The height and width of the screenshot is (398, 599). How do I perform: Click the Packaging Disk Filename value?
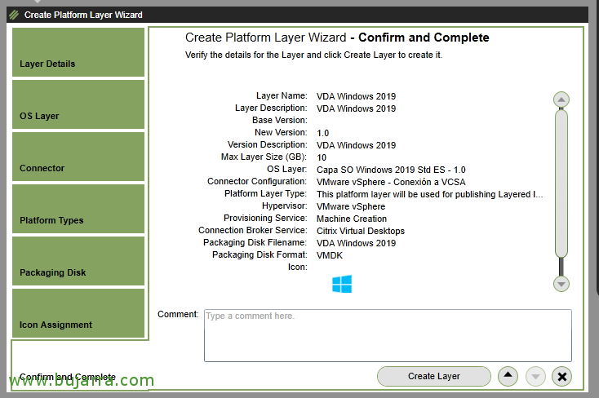(356, 243)
